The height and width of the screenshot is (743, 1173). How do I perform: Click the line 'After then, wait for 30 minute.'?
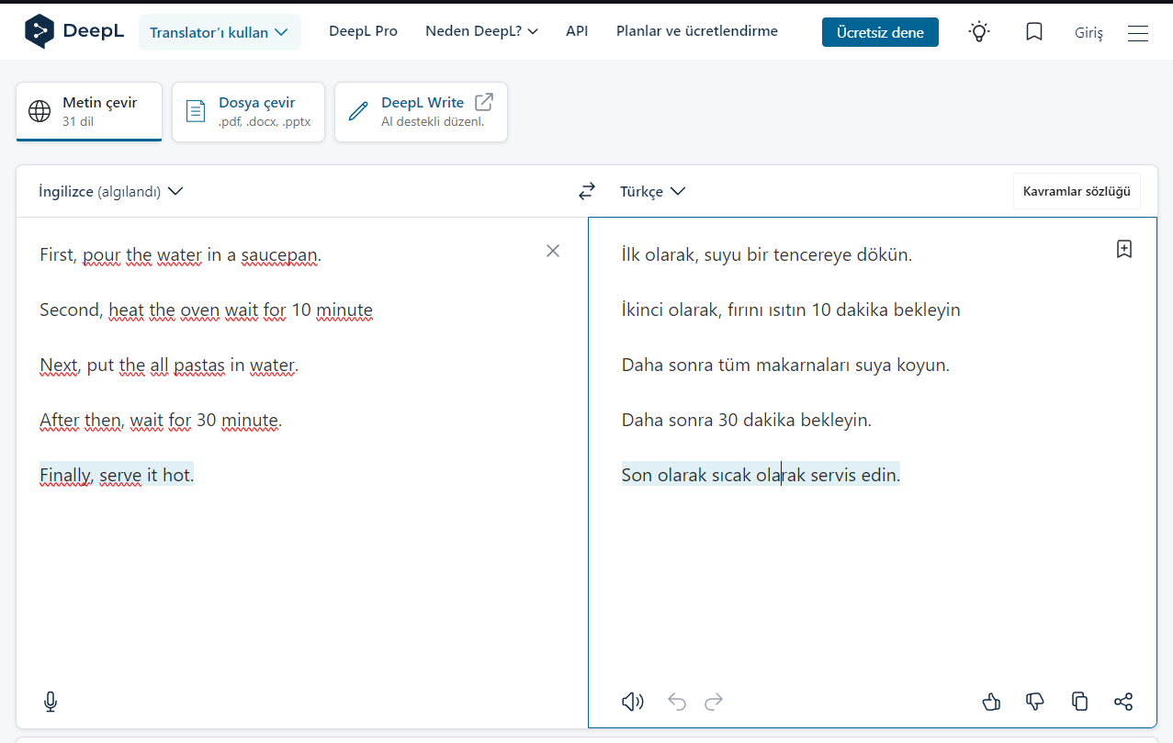161,420
